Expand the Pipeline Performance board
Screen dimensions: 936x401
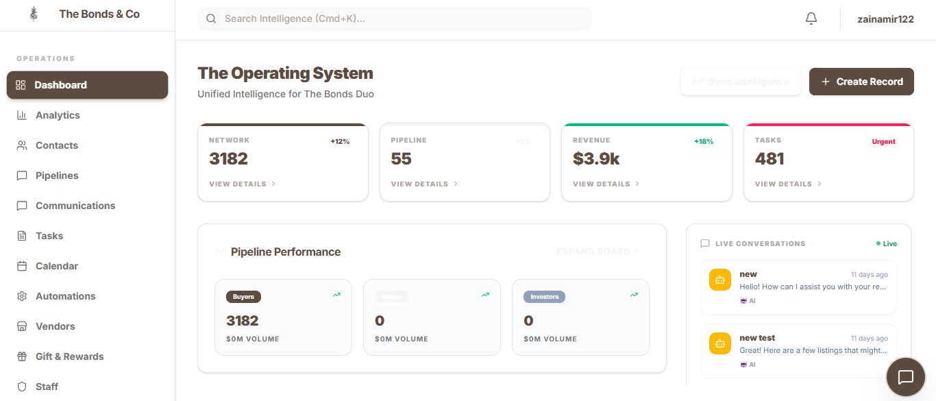(x=597, y=252)
